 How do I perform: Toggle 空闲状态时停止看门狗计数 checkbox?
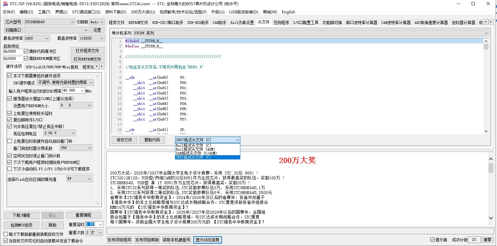[10, 156]
